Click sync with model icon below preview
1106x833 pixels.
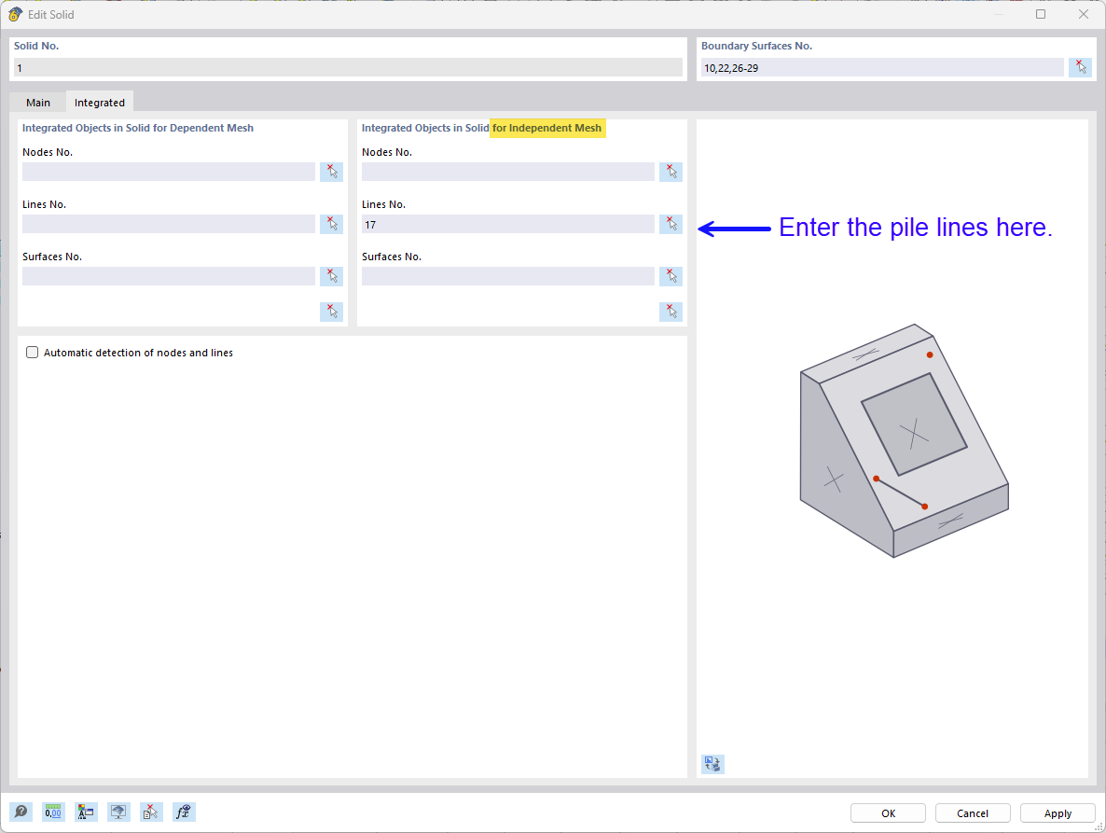(x=712, y=764)
